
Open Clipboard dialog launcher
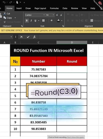point(22,26)
